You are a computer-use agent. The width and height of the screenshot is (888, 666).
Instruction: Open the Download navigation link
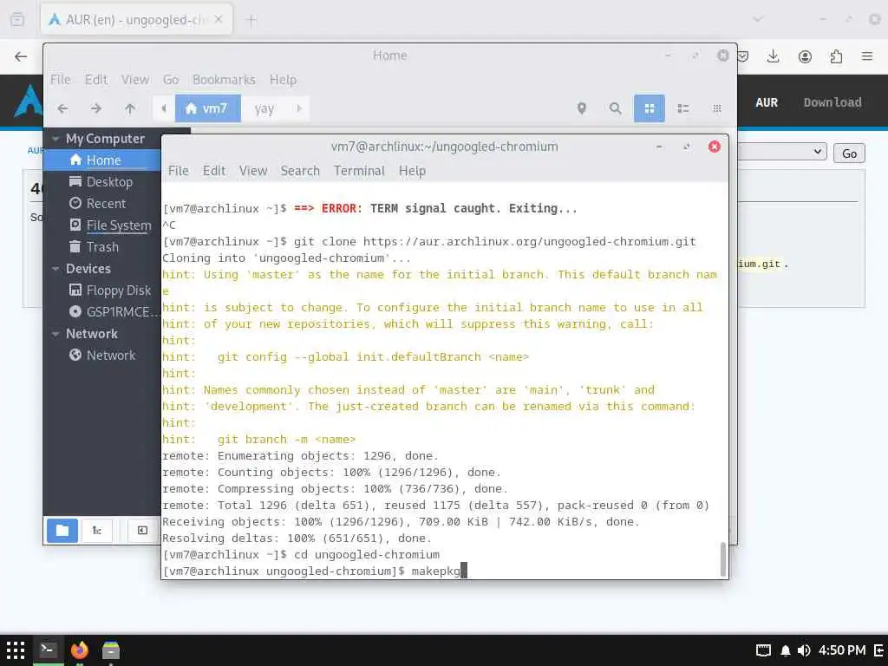(x=832, y=102)
